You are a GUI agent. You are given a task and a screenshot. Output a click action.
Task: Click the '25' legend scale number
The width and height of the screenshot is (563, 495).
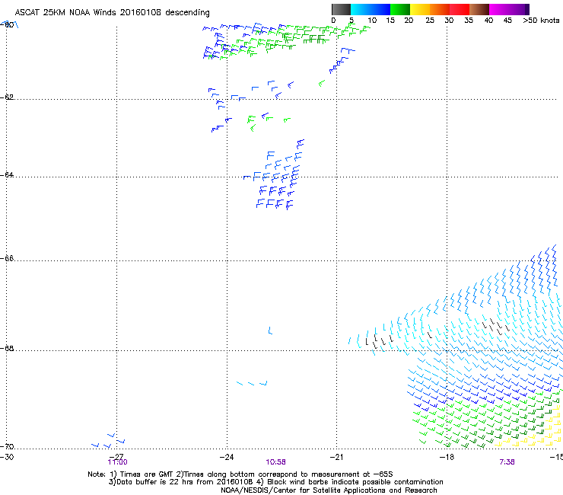click(430, 21)
